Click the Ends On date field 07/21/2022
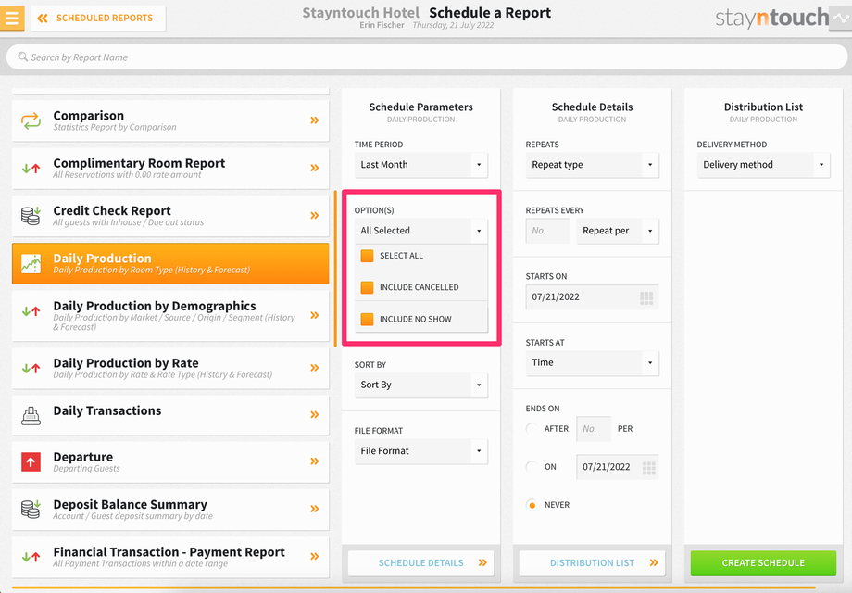The width and height of the screenshot is (852, 593). pos(618,467)
